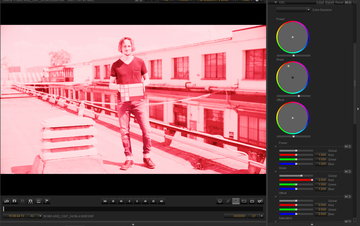Step to the next frame
Image resolution: width=360 pixels, height=226 pixels.
click(x=153, y=201)
